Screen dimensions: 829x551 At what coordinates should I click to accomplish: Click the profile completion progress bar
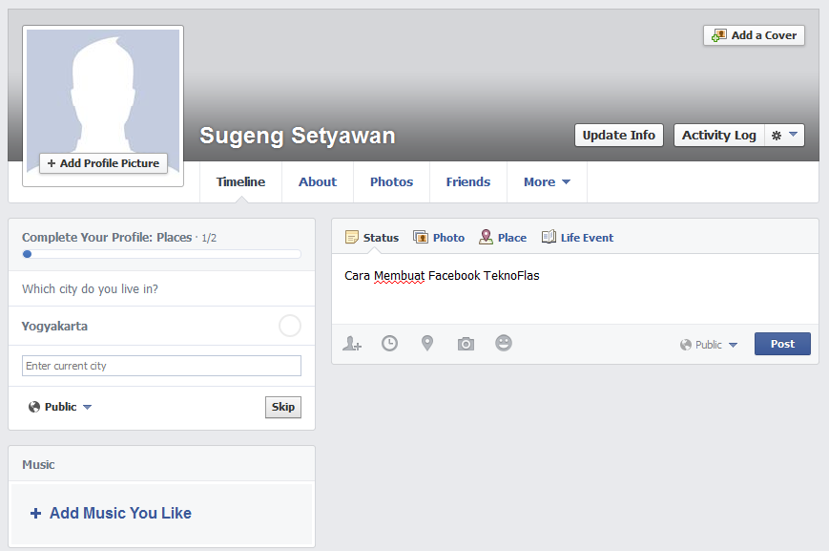pos(162,254)
